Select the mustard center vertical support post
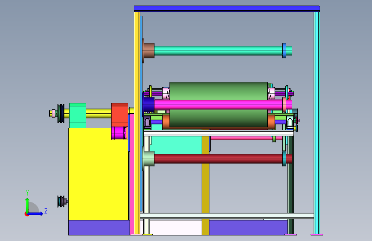 pyautogui.click(x=206, y=185)
